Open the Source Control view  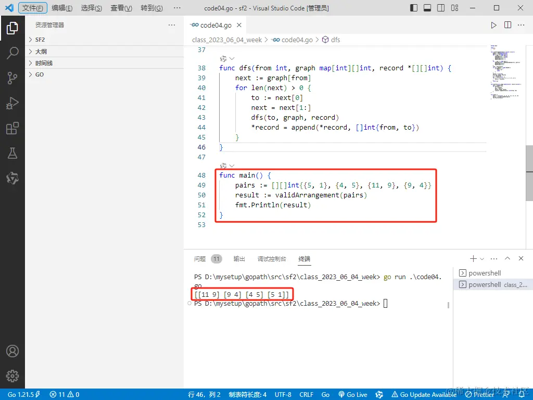point(12,78)
